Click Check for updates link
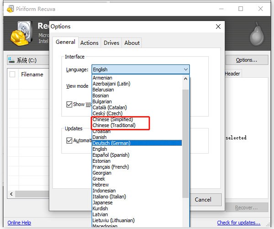274x229 pixels. tap(239, 223)
